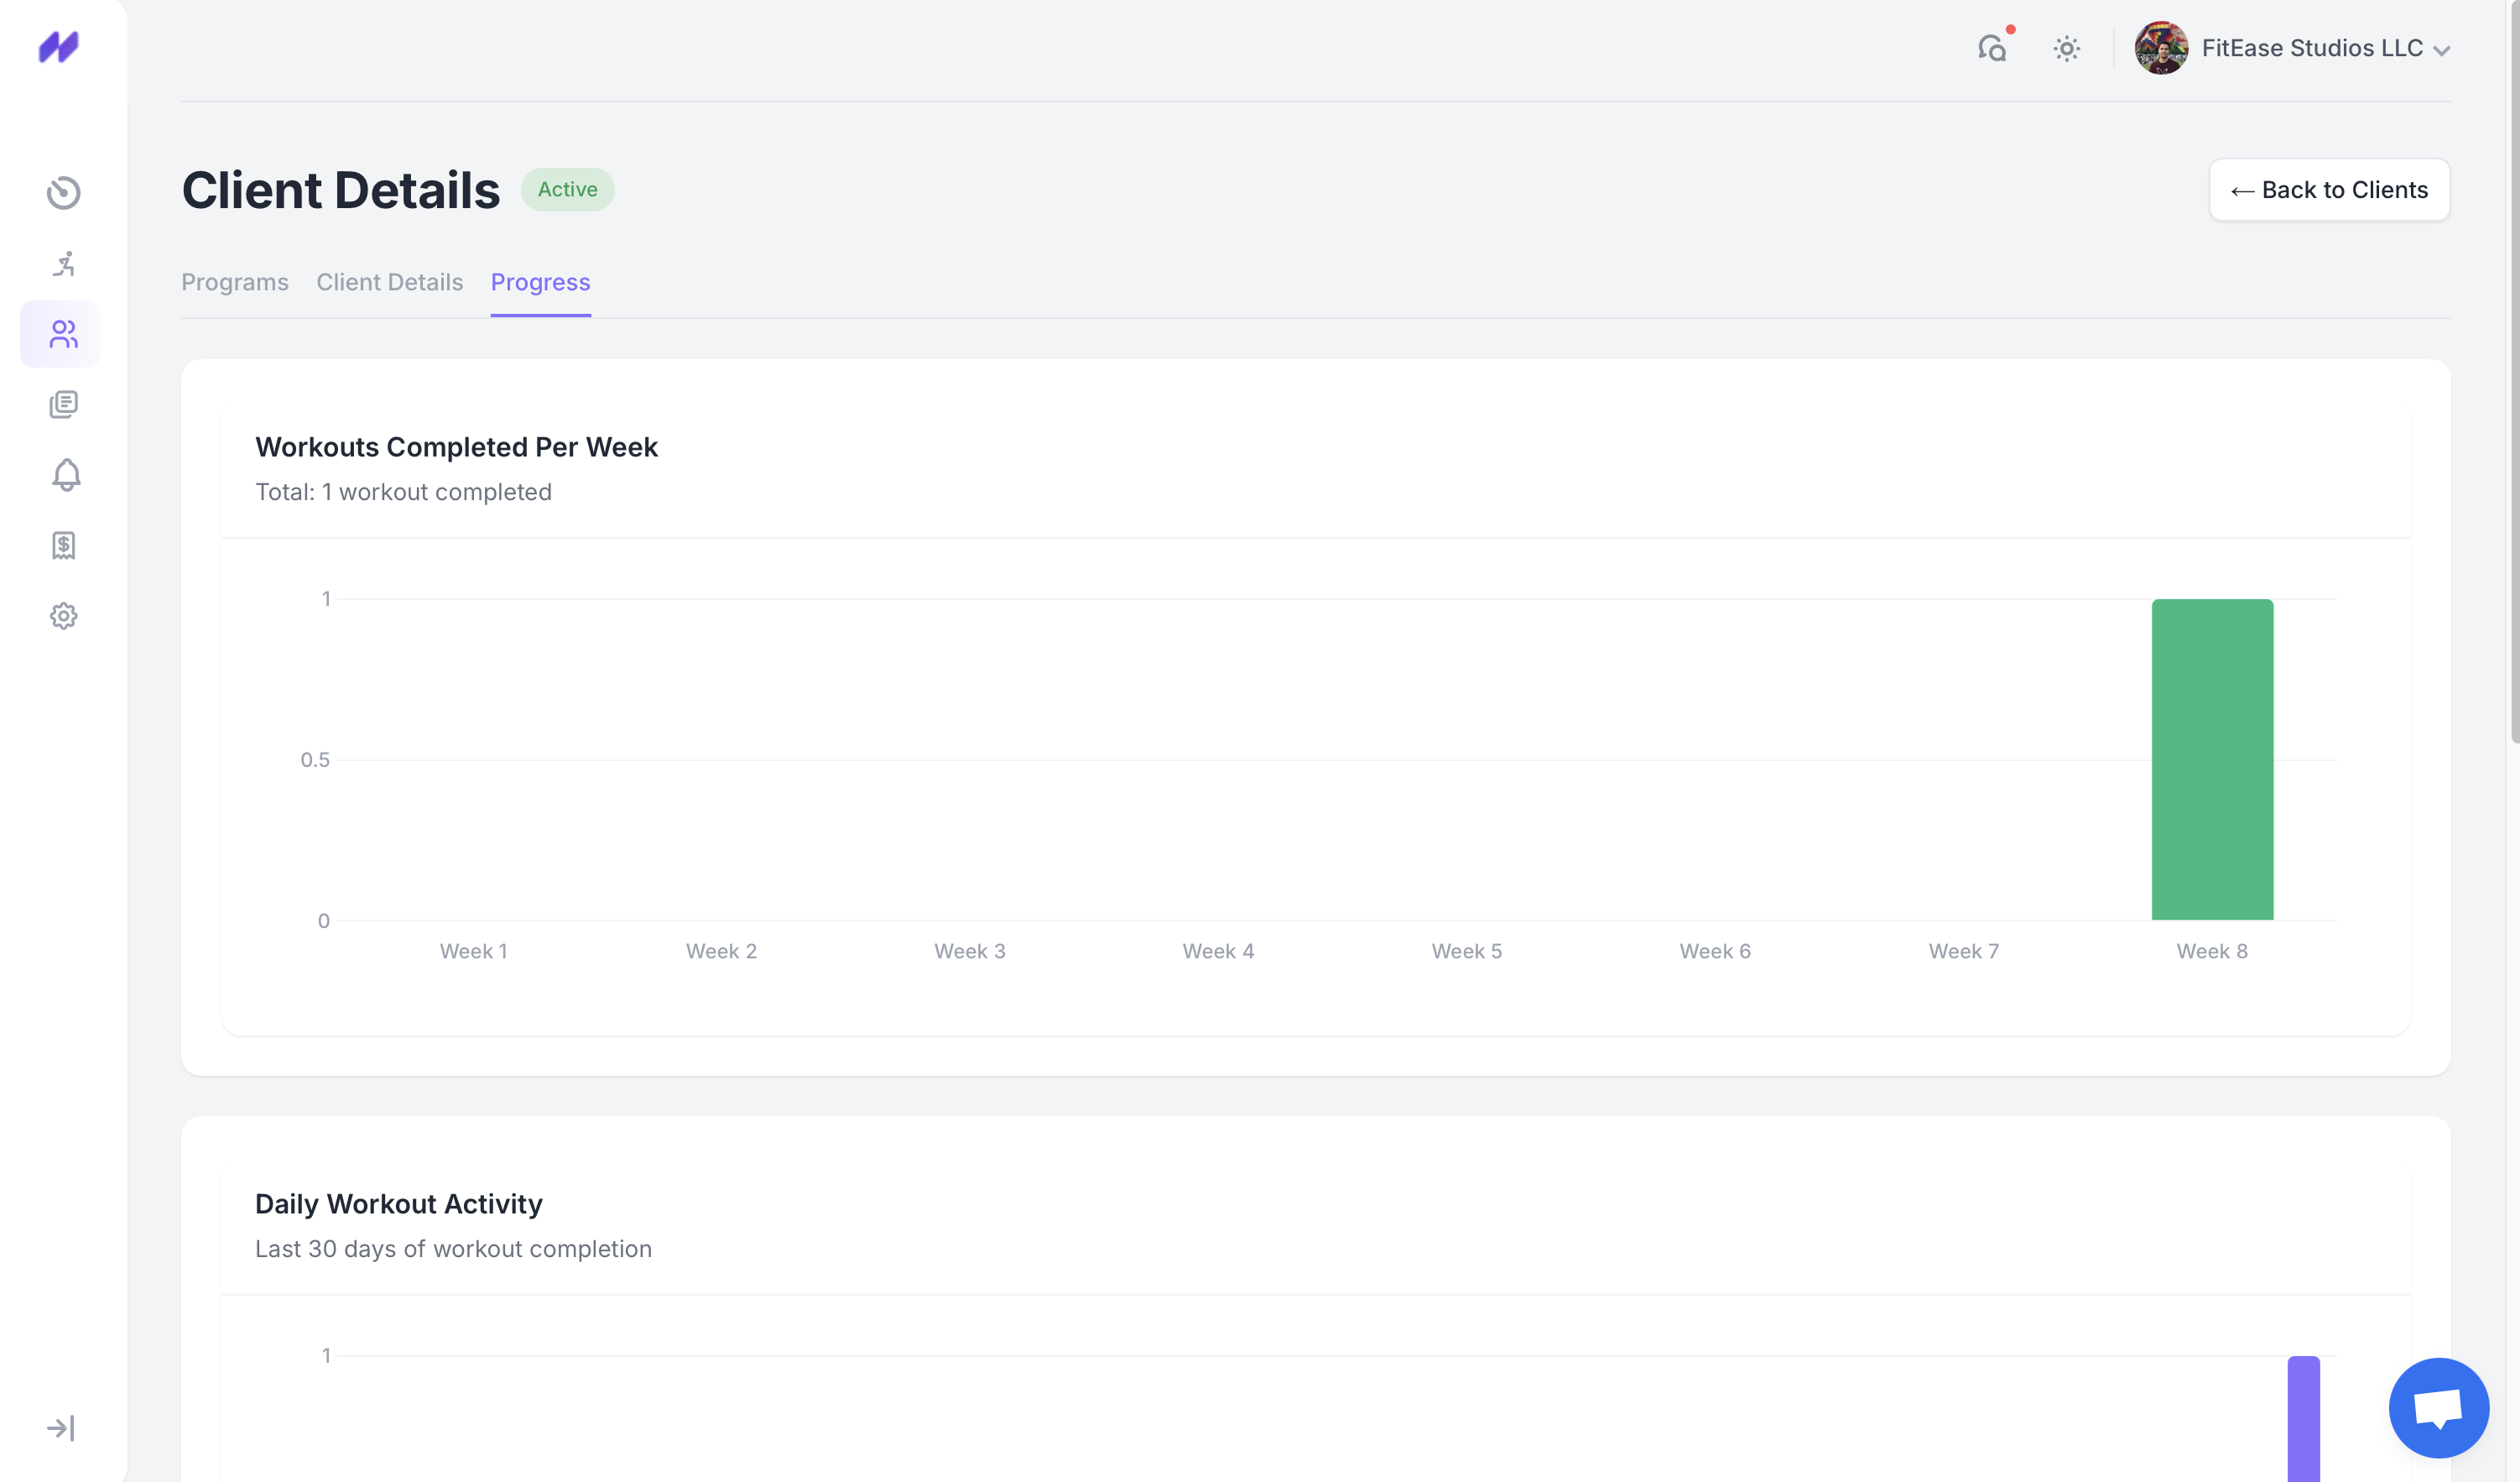Select the clients people icon in sidebar
The width and height of the screenshot is (2520, 1482).
coord(63,334)
